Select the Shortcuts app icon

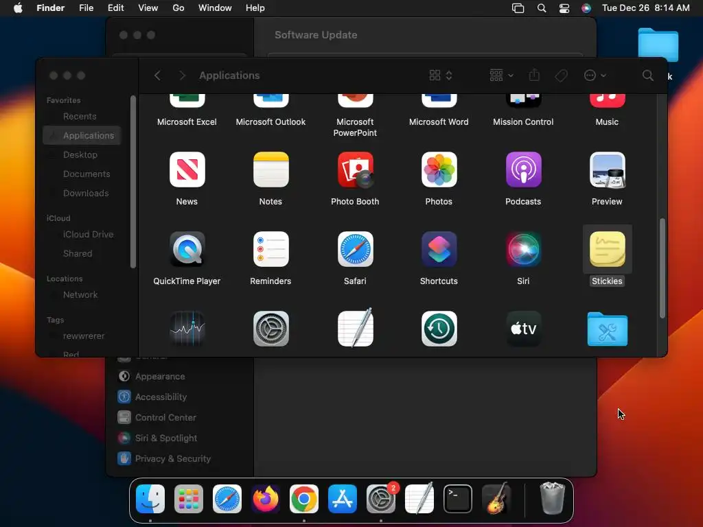439,249
